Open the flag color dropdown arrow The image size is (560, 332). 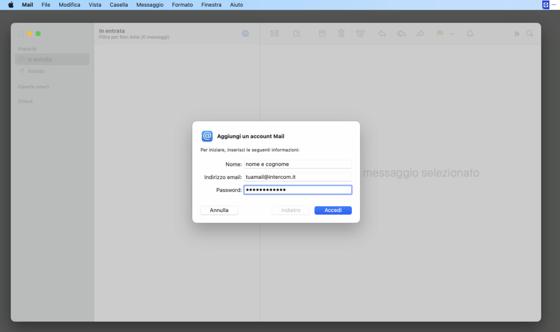tap(452, 34)
